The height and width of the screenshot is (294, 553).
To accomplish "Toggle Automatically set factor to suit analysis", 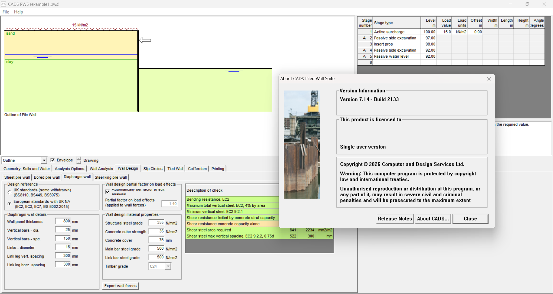I will 108,192.
